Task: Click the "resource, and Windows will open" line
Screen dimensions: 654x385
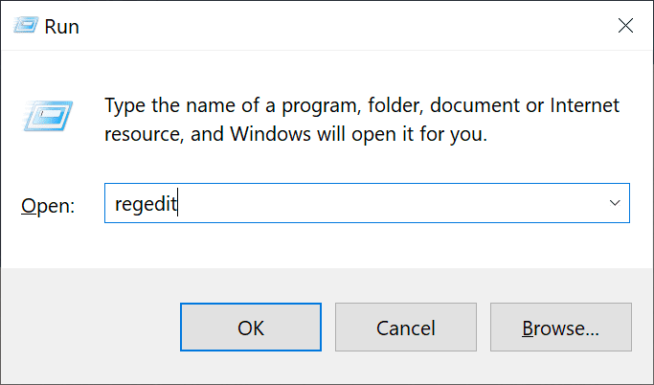Action: click(296, 134)
